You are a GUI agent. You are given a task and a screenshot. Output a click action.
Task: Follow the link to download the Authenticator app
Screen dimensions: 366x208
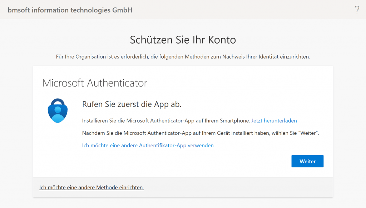coord(274,120)
